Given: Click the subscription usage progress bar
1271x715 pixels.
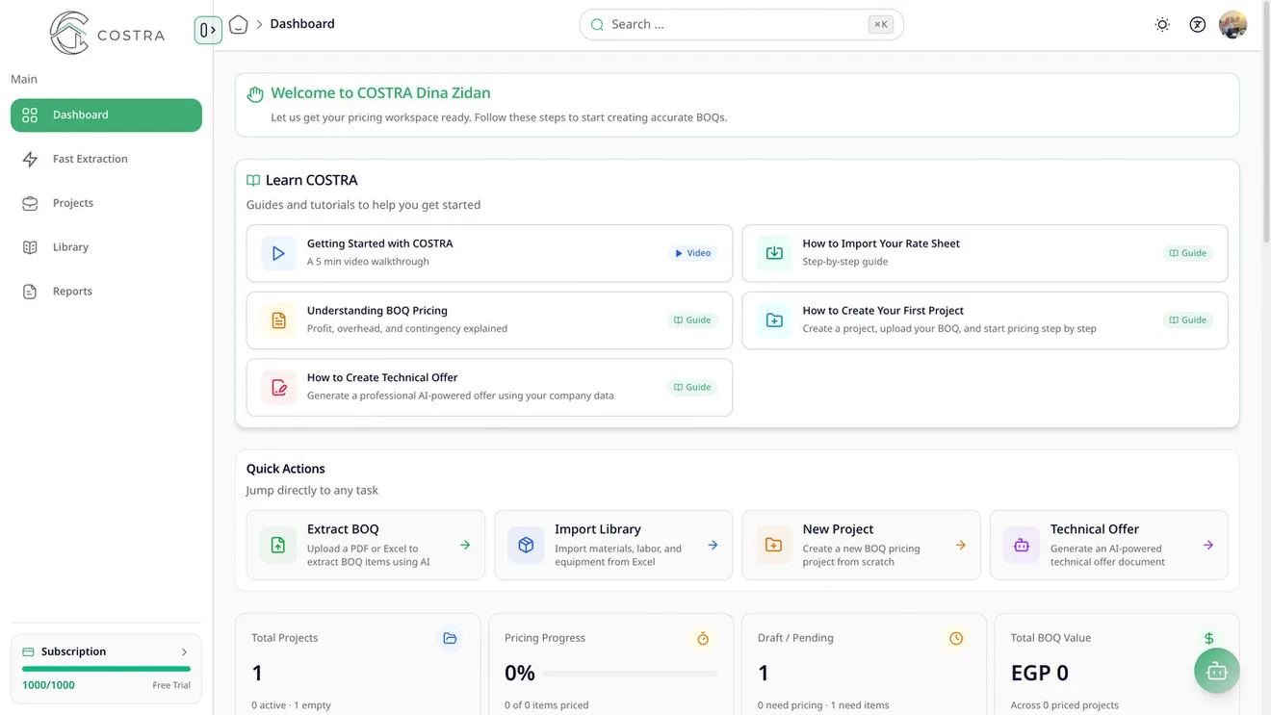Looking at the screenshot, I should tap(106, 669).
